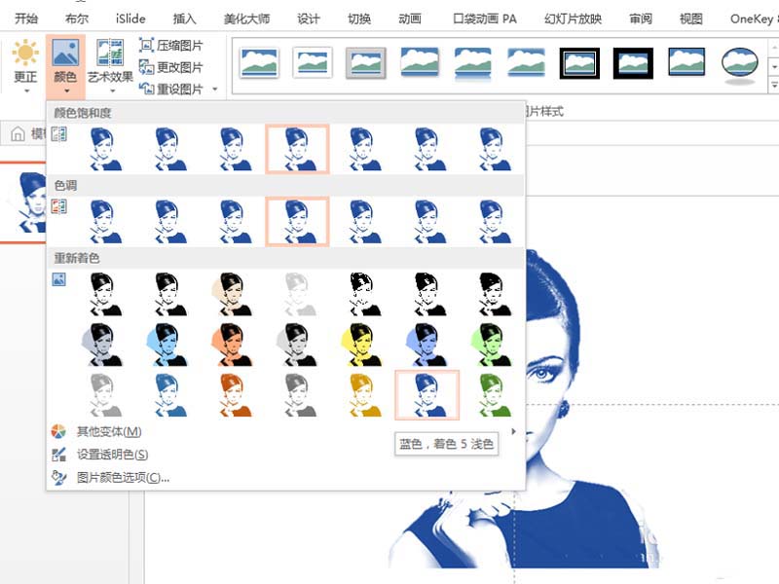Open the 视图 tab
Screen dimensions: 779x584
tap(691, 18)
